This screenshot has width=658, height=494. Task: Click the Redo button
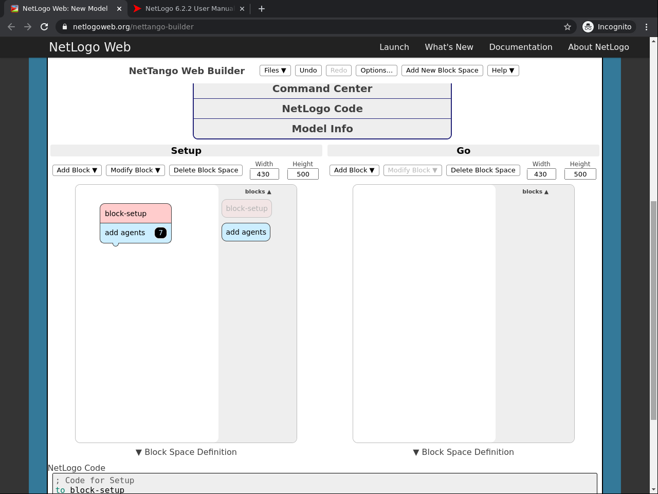coord(339,70)
